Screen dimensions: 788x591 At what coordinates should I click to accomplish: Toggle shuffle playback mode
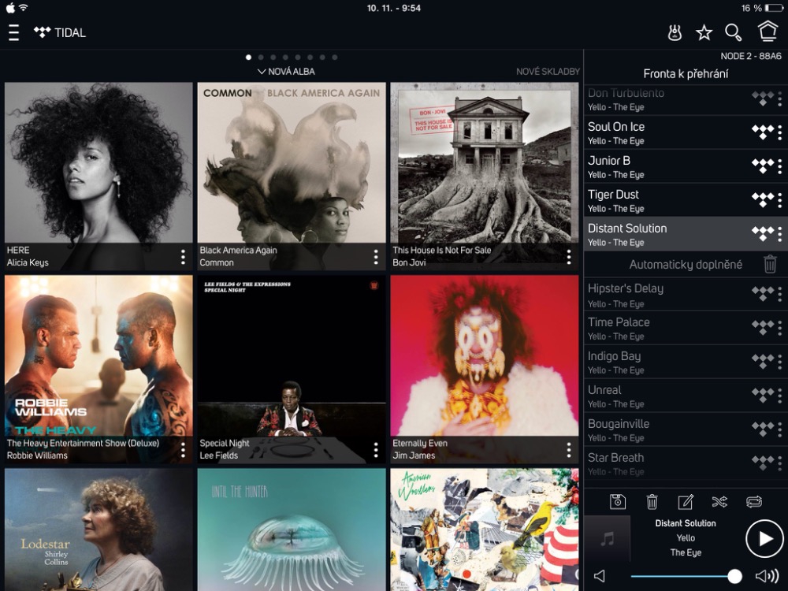719,501
